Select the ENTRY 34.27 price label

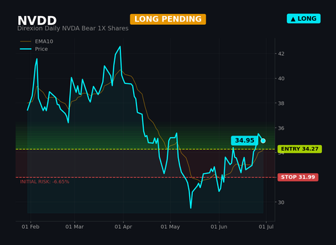(300, 149)
